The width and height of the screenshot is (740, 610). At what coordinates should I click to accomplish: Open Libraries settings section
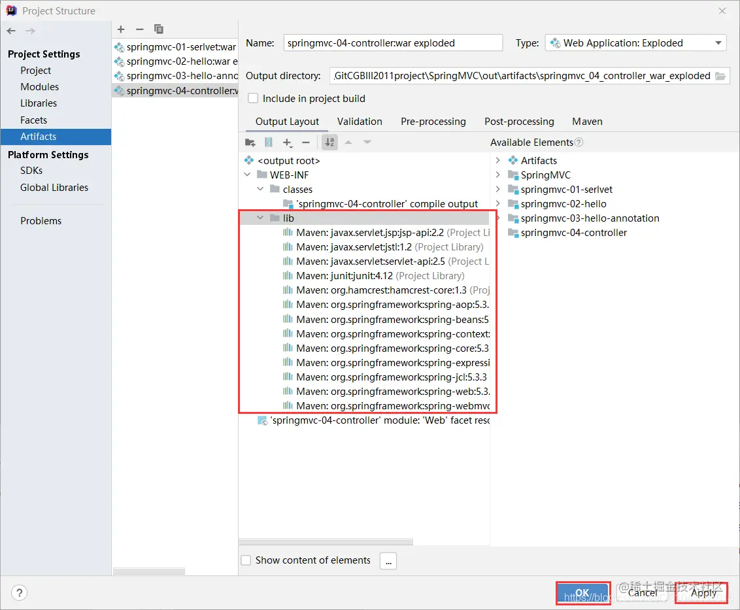[39, 103]
